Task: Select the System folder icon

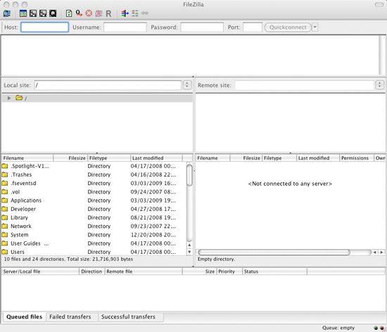Action: pos(5,234)
